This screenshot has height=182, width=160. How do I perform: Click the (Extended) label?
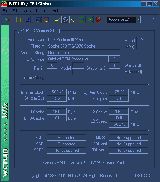pos(133,72)
